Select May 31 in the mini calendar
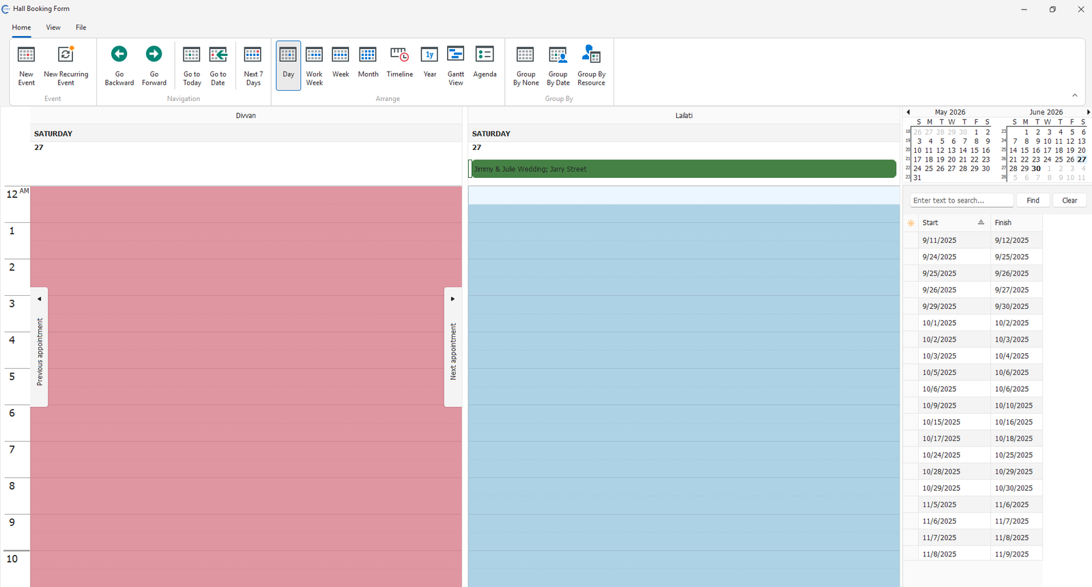1092x587 pixels. (917, 177)
